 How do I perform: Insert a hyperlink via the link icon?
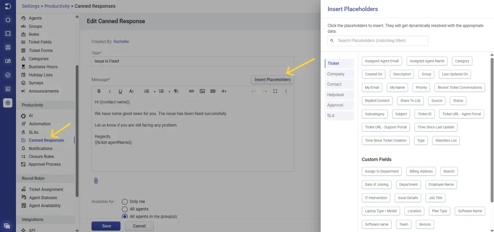(x=191, y=91)
